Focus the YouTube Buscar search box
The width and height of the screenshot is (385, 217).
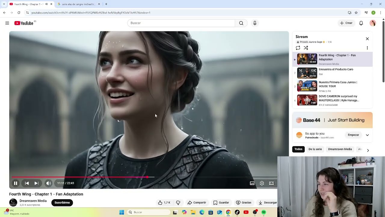coord(181,23)
